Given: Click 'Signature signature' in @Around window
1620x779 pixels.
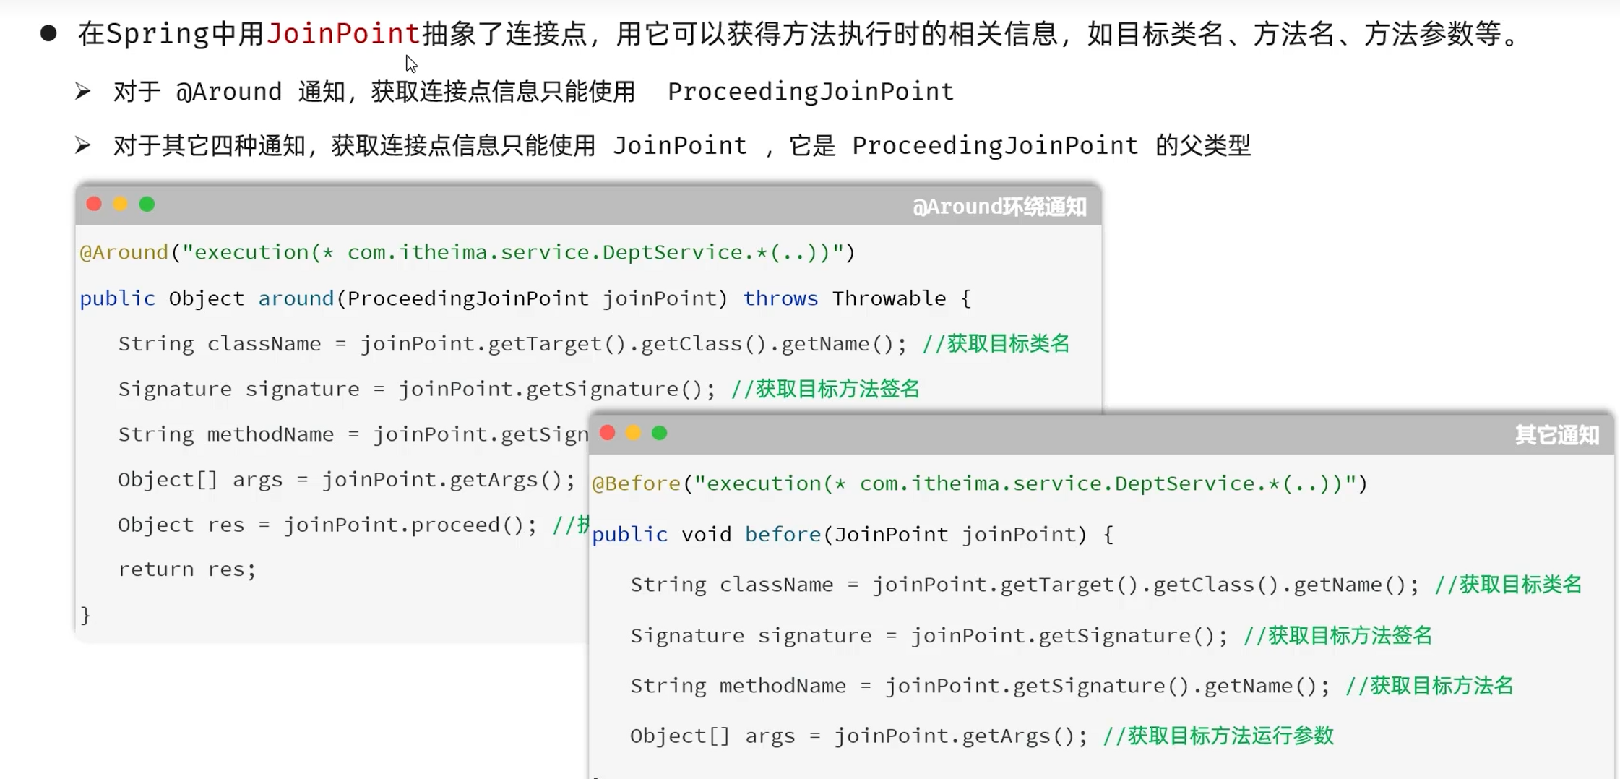Looking at the screenshot, I should click(239, 389).
